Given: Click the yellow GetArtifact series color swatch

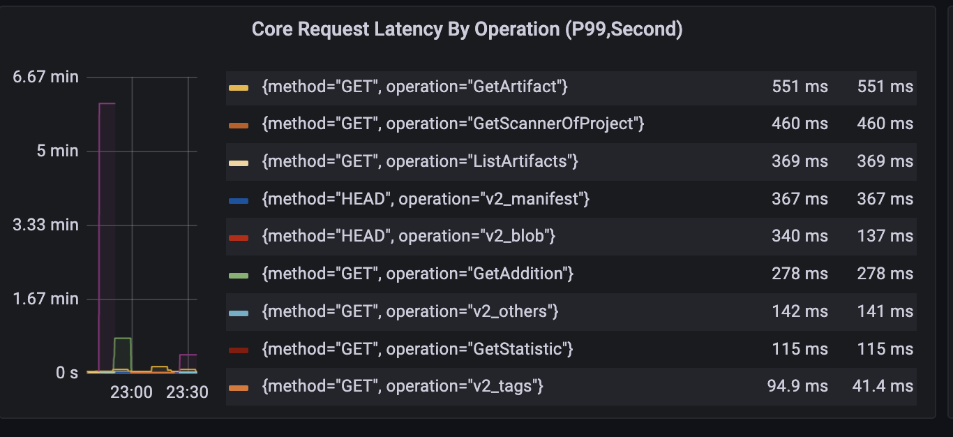Looking at the screenshot, I should [239, 88].
